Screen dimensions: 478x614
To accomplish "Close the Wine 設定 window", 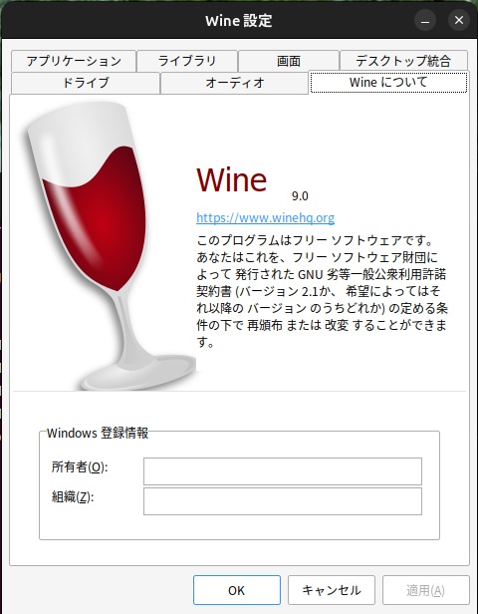I will tap(459, 20).
